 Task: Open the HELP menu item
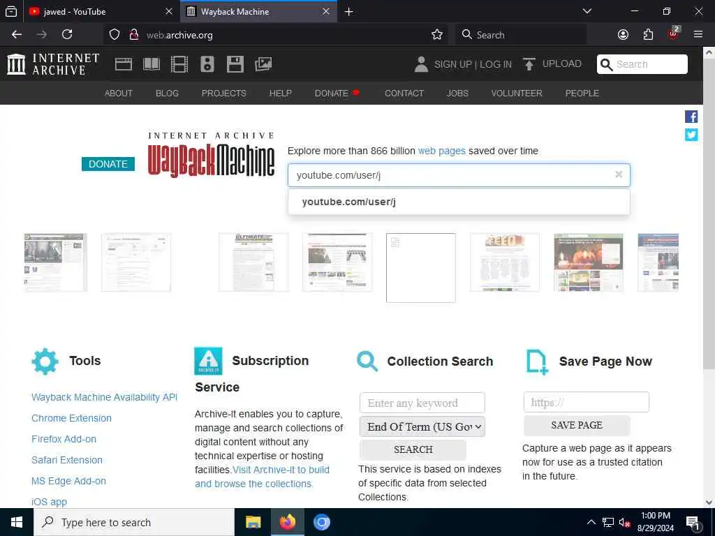[x=280, y=93]
